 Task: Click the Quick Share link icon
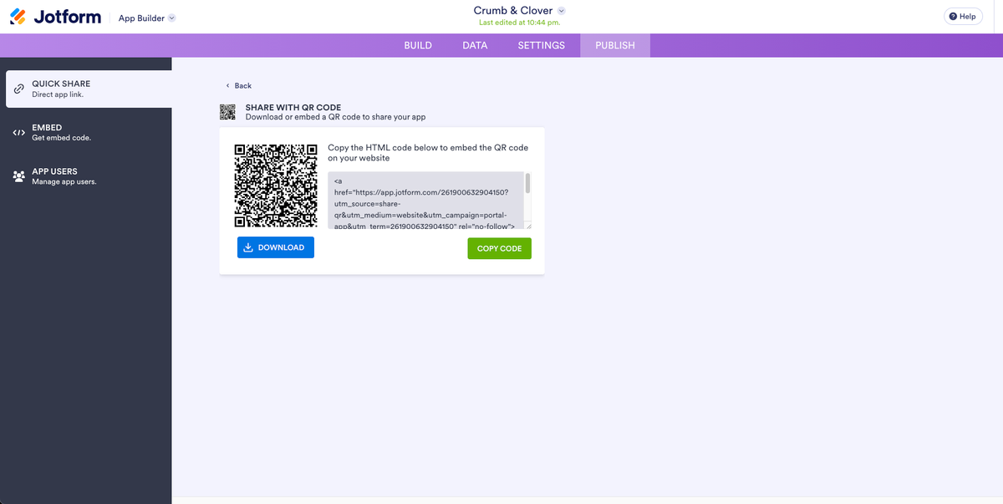[x=19, y=89]
